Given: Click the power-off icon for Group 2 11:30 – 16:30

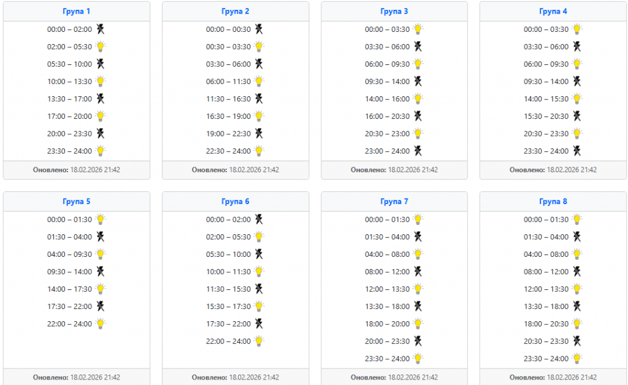Looking at the screenshot, I should click(259, 99).
